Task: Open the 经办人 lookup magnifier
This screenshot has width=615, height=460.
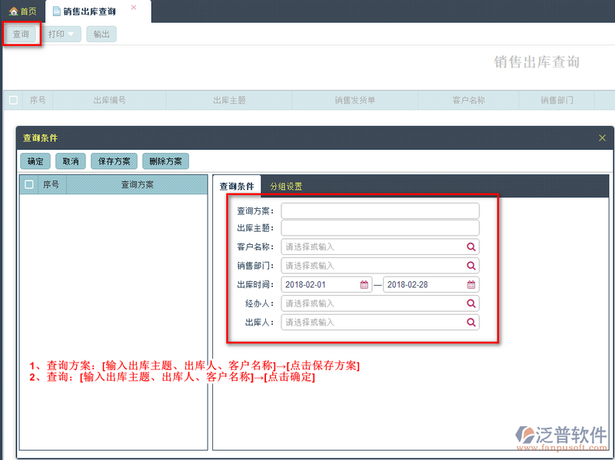Action: pos(470,303)
